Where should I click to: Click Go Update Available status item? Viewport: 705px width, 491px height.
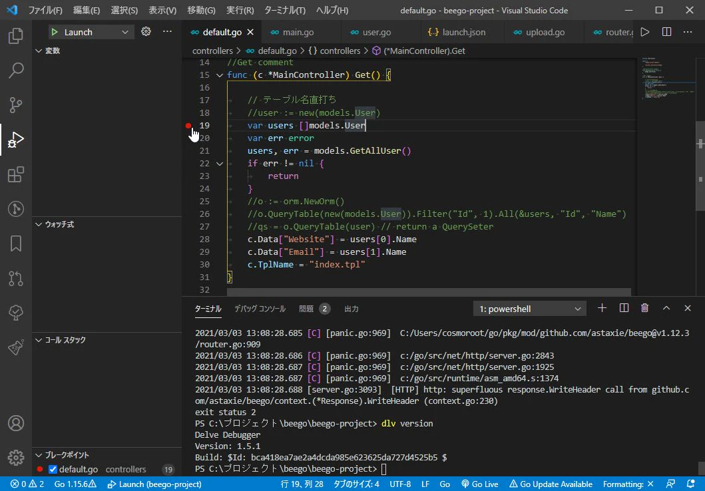pos(551,484)
